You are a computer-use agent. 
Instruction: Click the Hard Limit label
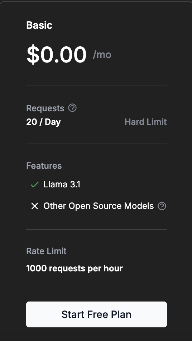coord(145,122)
